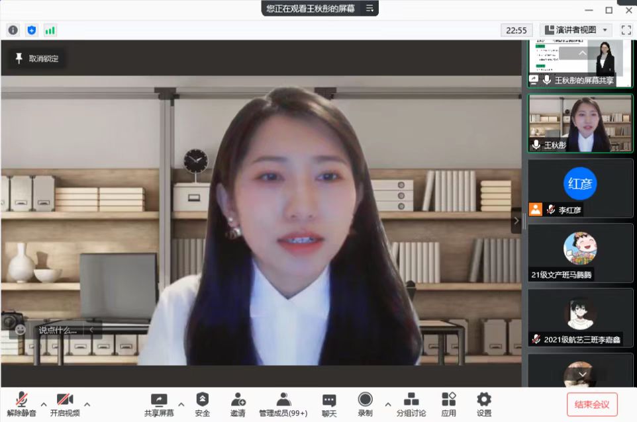Click the blue security shield icon

click(32, 30)
